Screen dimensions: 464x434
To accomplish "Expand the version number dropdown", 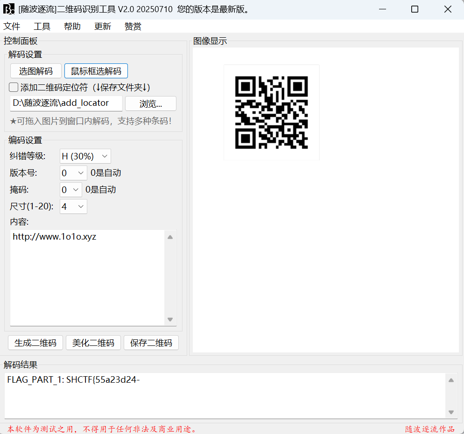I will [x=74, y=173].
